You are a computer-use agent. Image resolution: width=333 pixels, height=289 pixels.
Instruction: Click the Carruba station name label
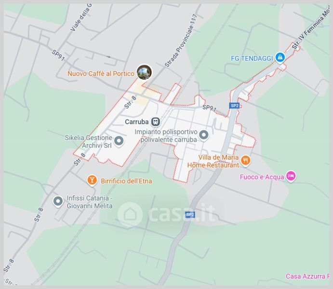[x=136, y=122]
